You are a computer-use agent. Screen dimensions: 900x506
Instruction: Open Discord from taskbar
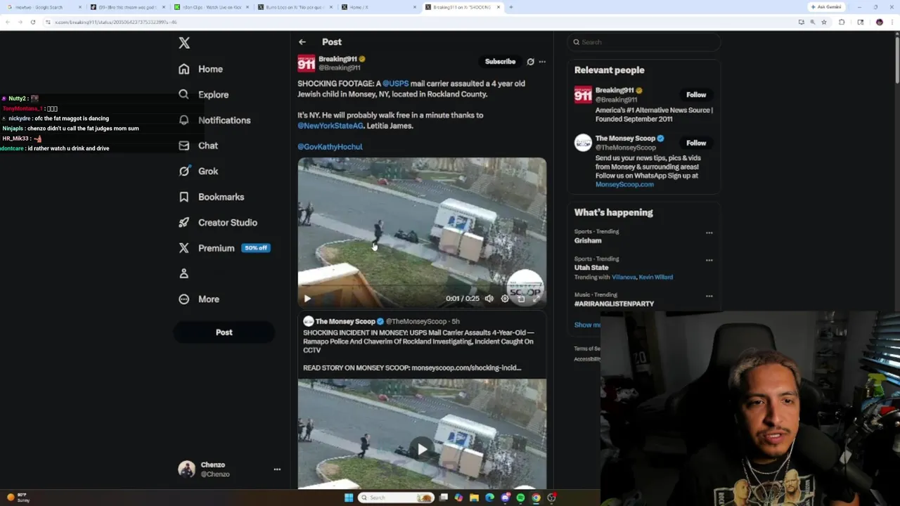pos(506,498)
